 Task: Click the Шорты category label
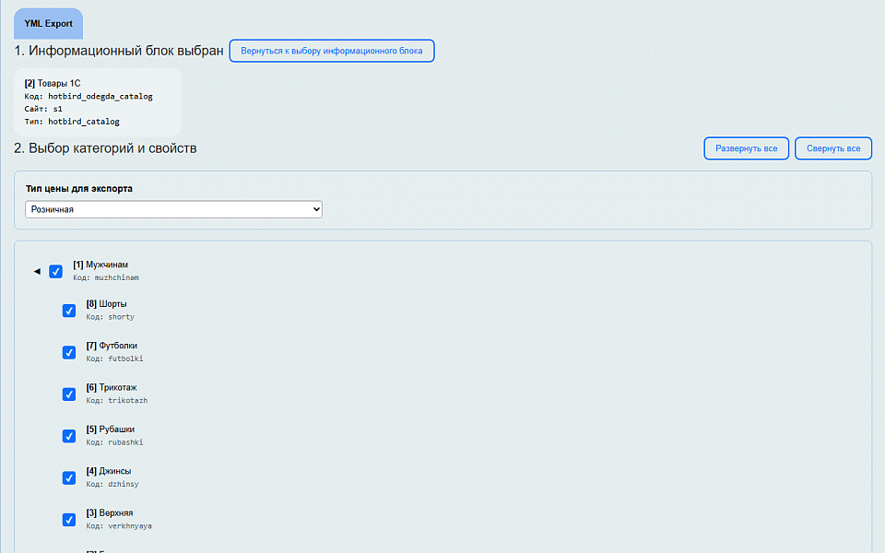click(x=107, y=304)
